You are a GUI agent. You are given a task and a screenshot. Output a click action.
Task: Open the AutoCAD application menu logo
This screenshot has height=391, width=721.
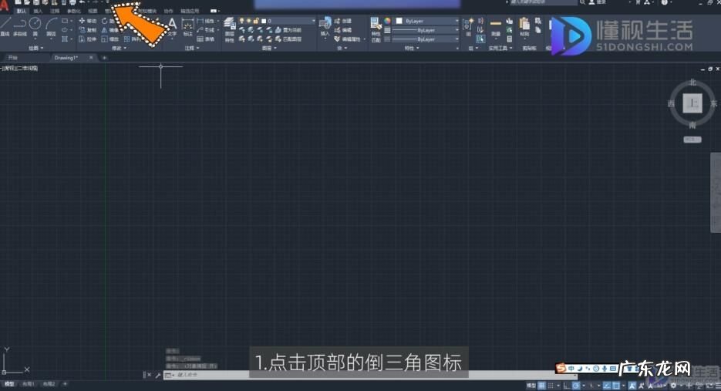(4, 6)
